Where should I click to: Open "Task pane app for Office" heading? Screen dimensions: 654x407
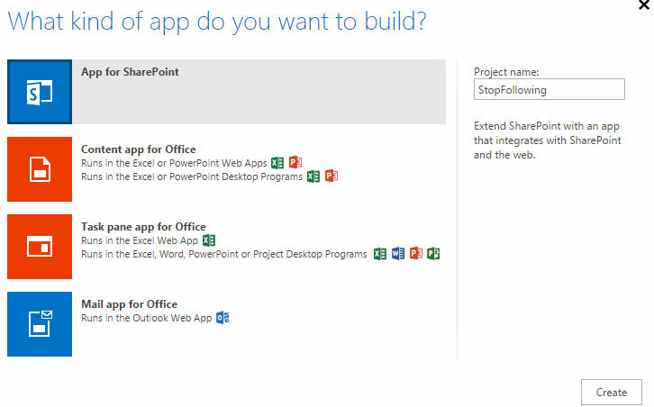coord(143,227)
